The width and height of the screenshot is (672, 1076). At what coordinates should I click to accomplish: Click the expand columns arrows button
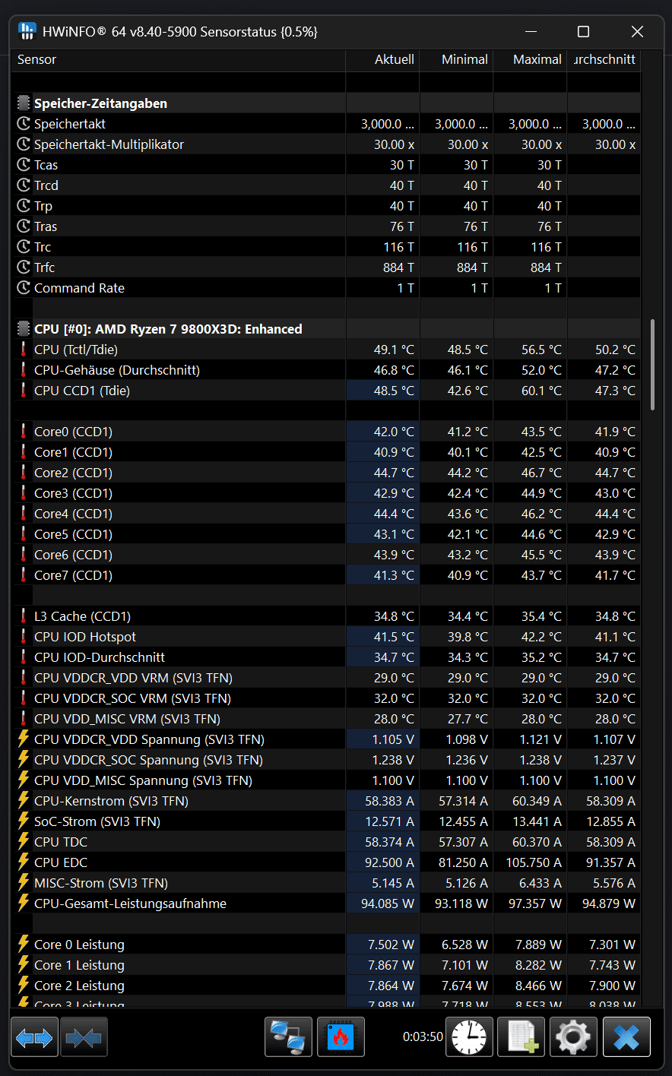[35, 1037]
